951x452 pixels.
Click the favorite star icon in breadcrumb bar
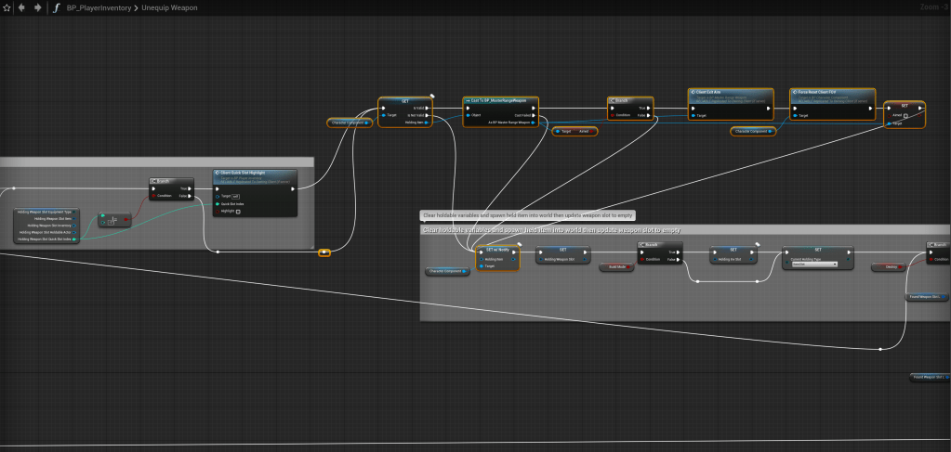pyautogui.click(x=9, y=7)
